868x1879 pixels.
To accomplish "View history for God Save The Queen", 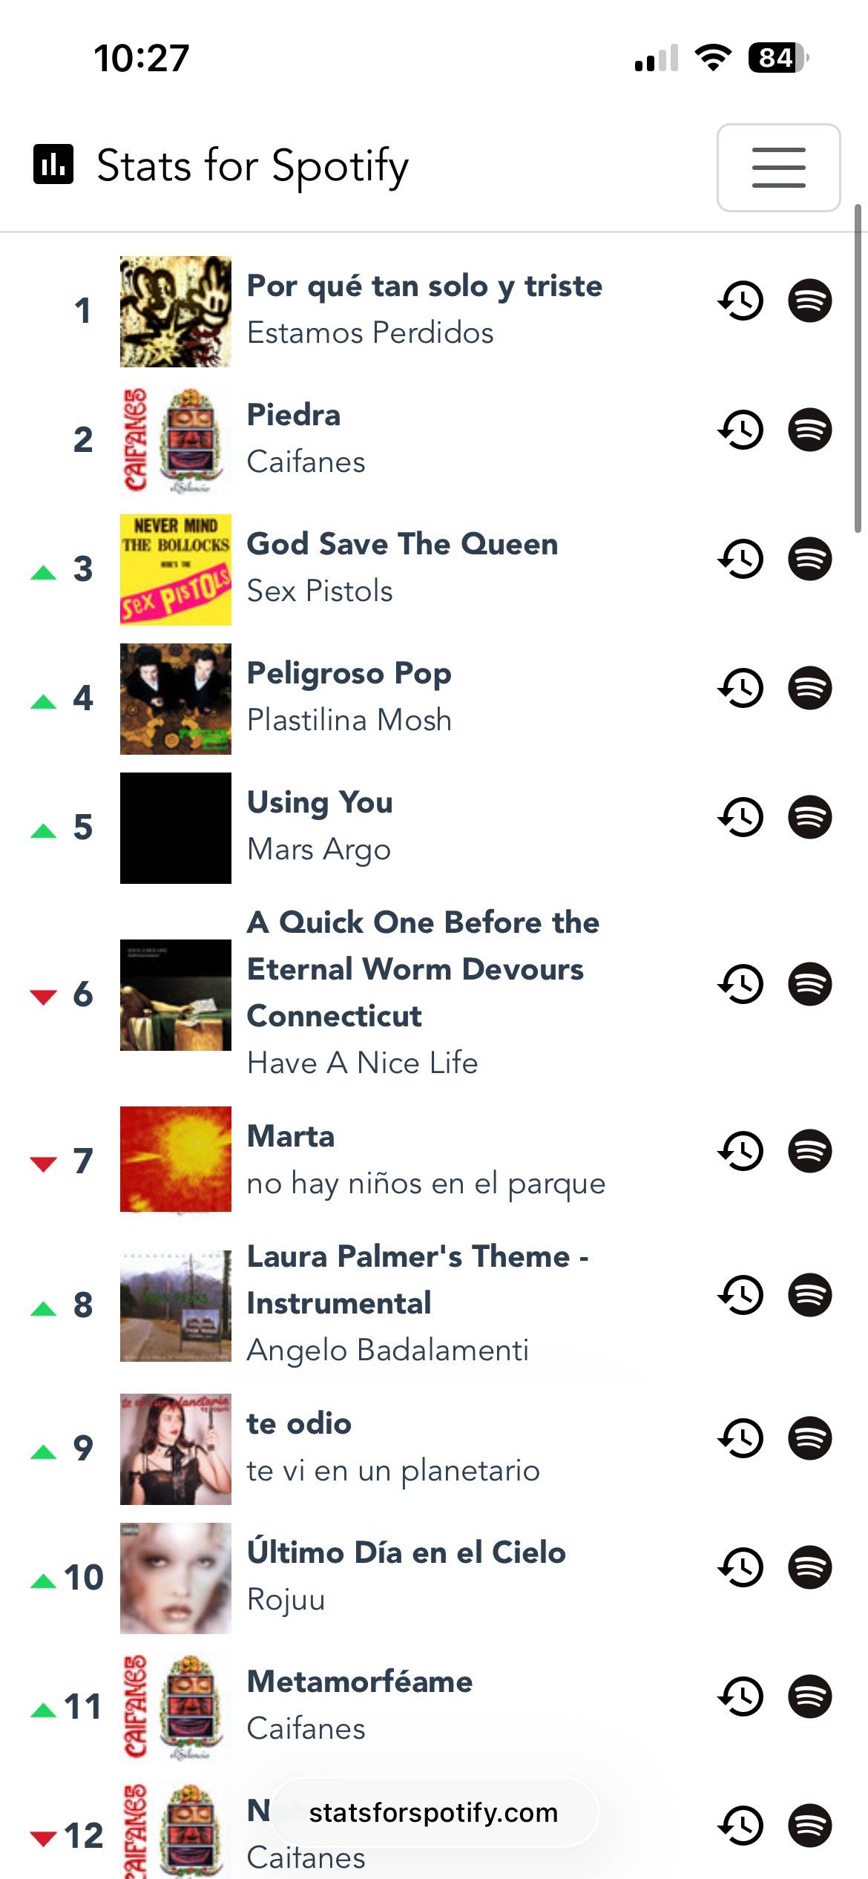I will [740, 559].
